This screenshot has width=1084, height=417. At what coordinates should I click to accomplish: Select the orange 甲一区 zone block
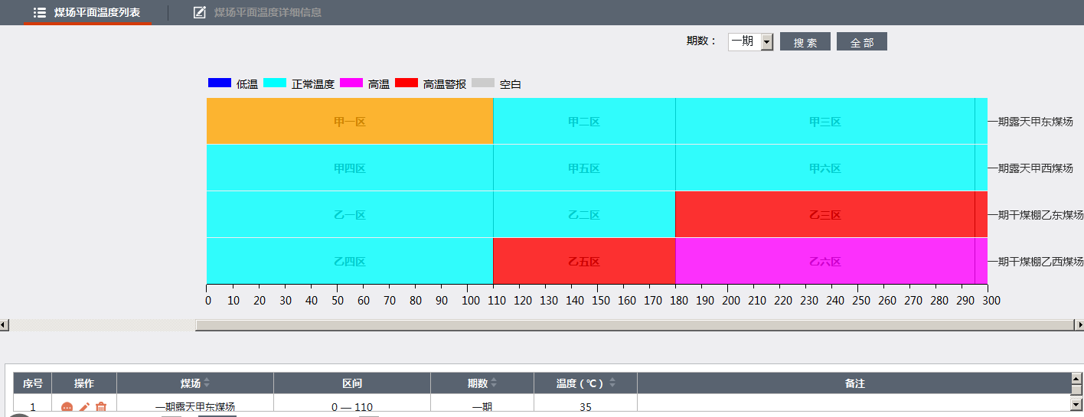tap(350, 122)
